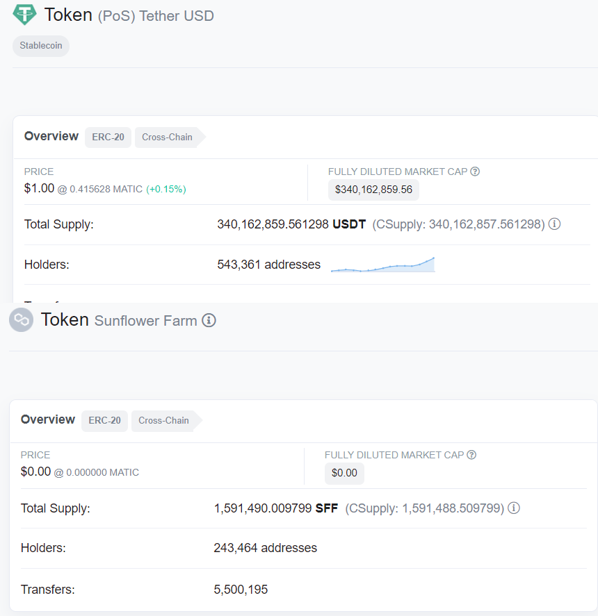Click info icon after USDT CSupply value
Image resolution: width=598 pixels, height=616 pixels.
(x=555, y=224)
